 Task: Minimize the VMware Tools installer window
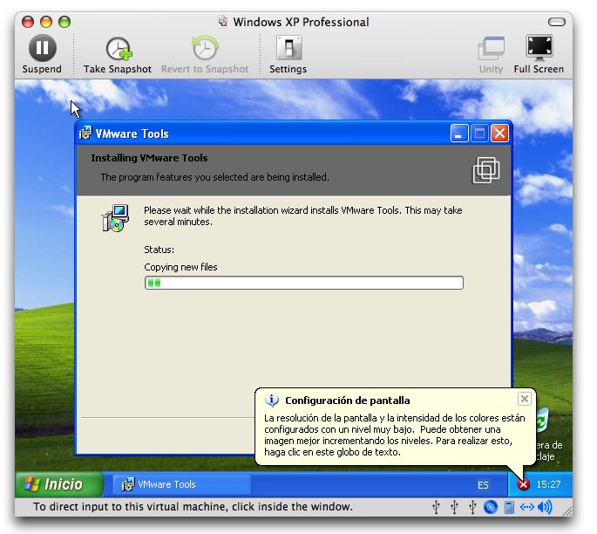[459, 133]
